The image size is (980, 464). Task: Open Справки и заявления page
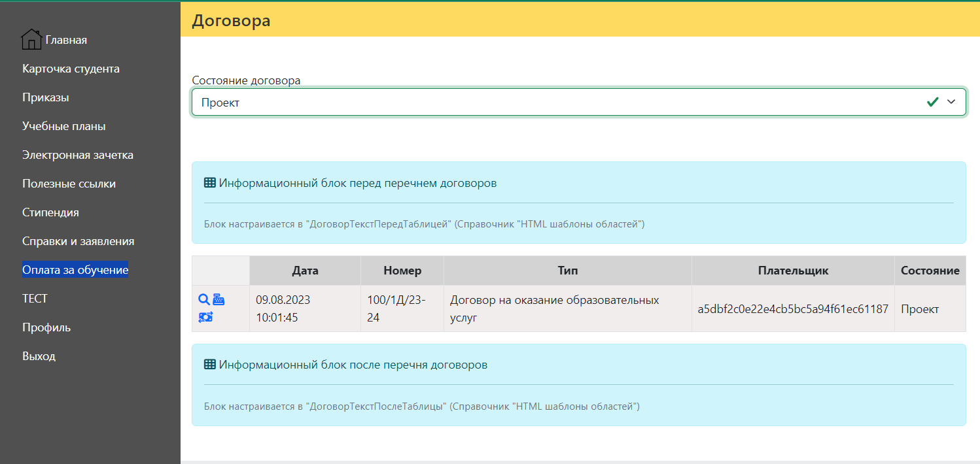pyautogui.click(x=78, y=241)
